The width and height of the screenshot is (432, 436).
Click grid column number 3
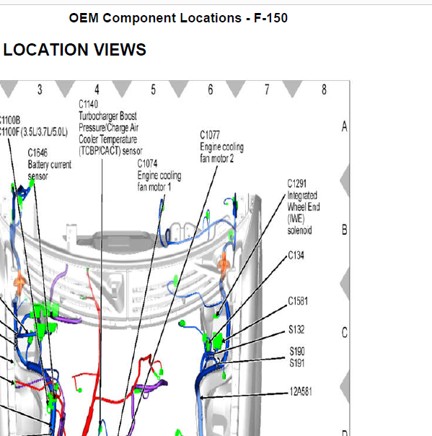tap(40, 90)
